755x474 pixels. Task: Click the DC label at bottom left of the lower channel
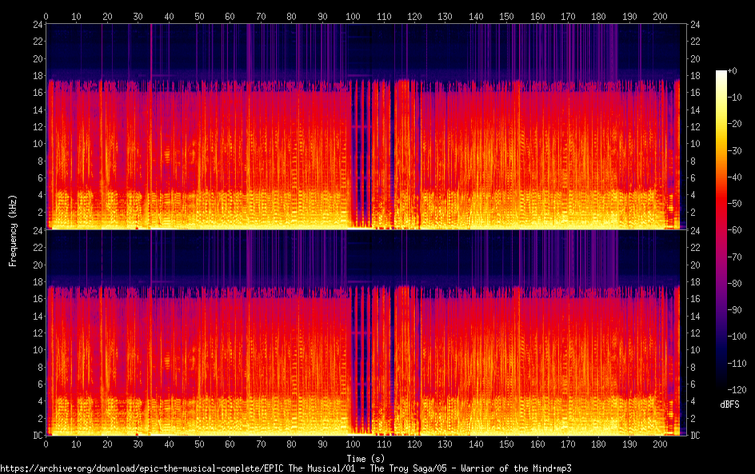(36, 436)
